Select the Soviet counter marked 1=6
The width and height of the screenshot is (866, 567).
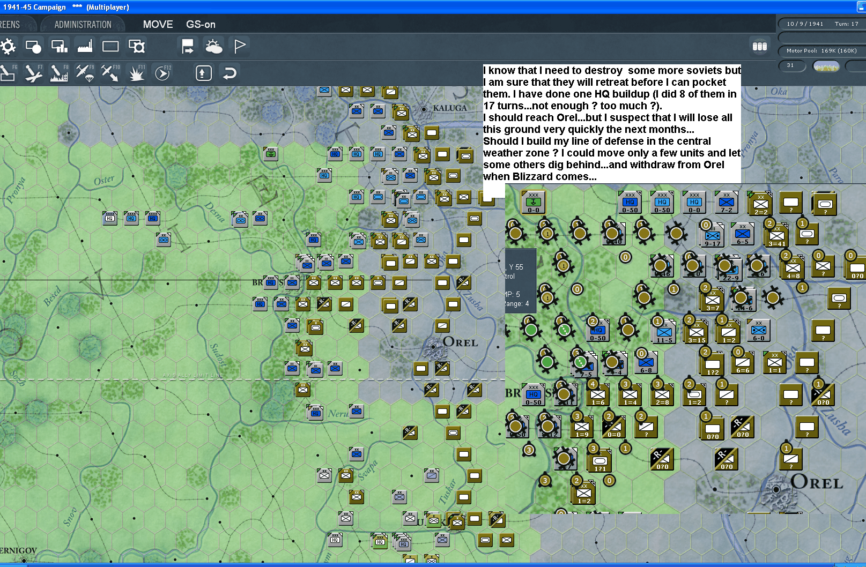pos(597,395)
